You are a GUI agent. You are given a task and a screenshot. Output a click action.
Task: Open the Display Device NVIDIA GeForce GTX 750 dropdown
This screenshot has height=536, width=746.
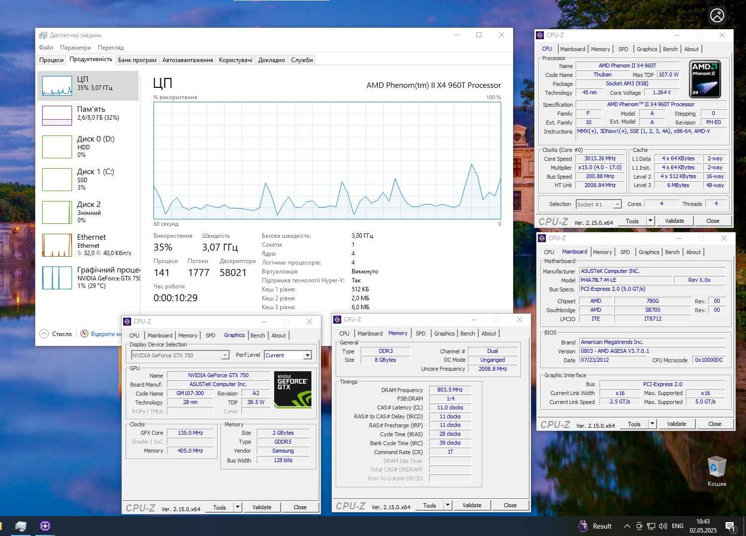[180, 355]
